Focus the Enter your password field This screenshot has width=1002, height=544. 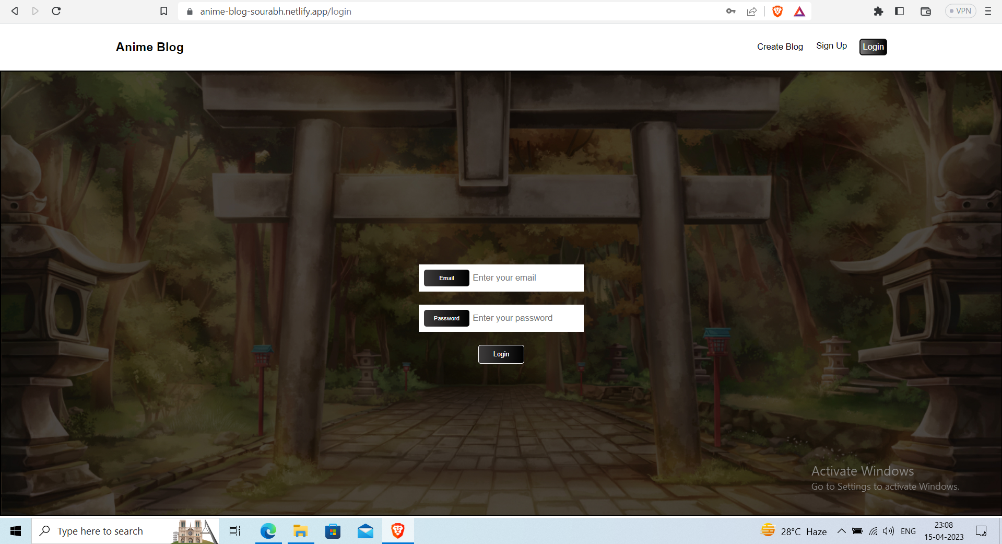(526, 318)
